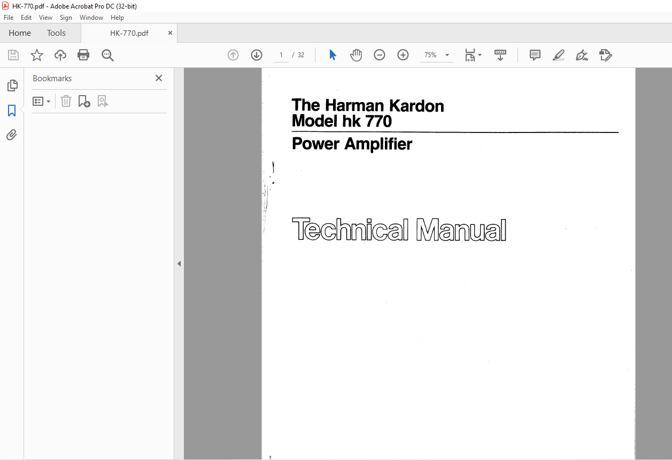The width and height of the screenshot is (672, 460).
Task: Zoom in with the plus icon
Action: pos(403,55)
